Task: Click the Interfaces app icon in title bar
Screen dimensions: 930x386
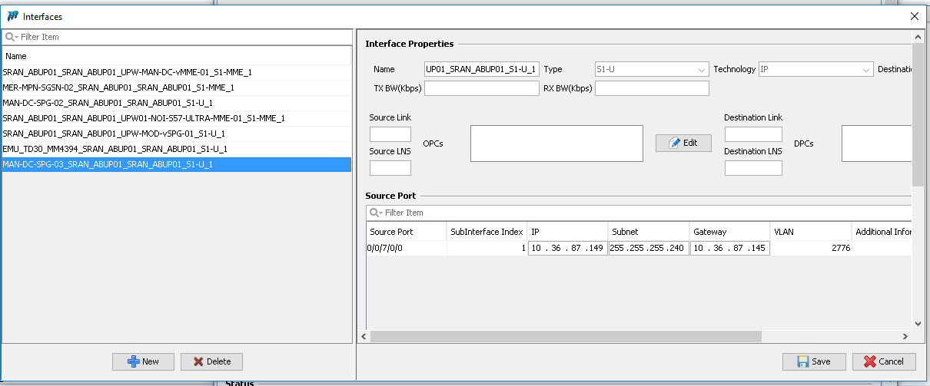Action: (13, 16)
